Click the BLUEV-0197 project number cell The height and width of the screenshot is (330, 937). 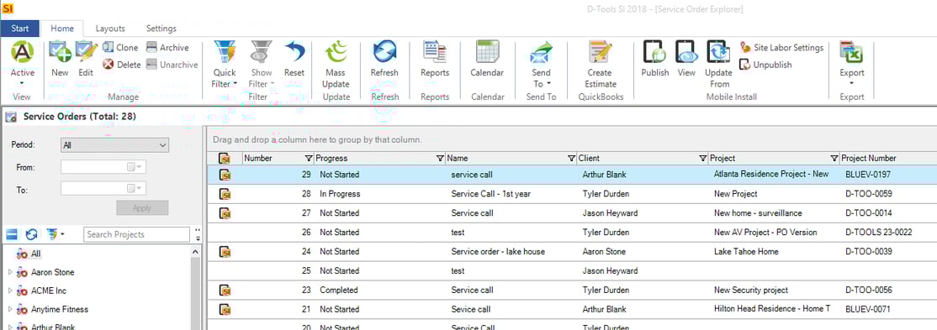point(868,175)
